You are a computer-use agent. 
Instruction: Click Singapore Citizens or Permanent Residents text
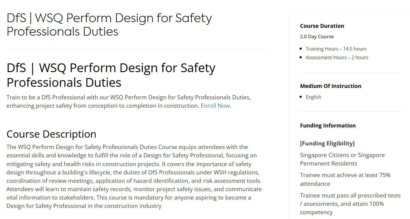(x=342, y=159)
